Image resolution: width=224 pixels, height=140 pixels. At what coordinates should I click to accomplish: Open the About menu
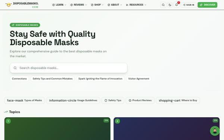pos(115,5)
